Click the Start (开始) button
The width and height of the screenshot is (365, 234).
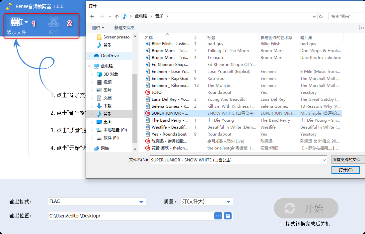pos(306,208)
